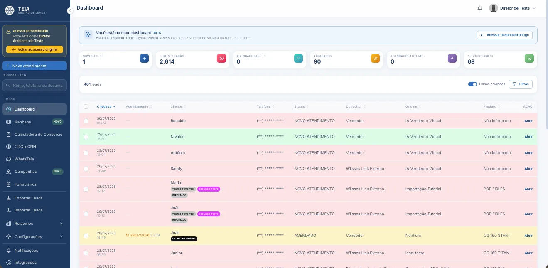
Task: Click the sparkle icon in the beta banner
Action: (88, 34)
